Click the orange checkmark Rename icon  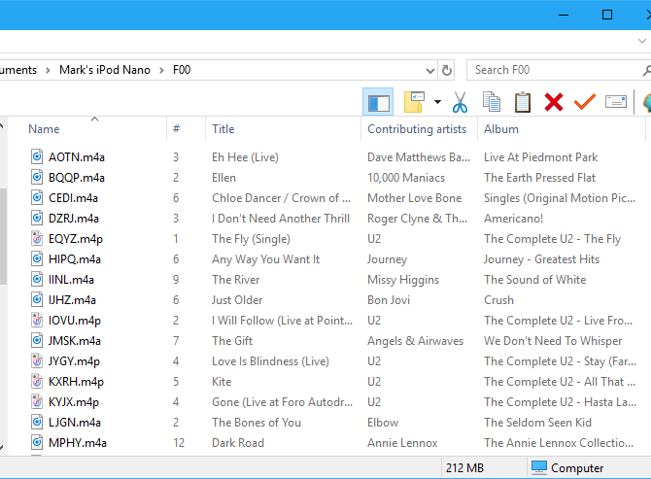click(584, 101)
